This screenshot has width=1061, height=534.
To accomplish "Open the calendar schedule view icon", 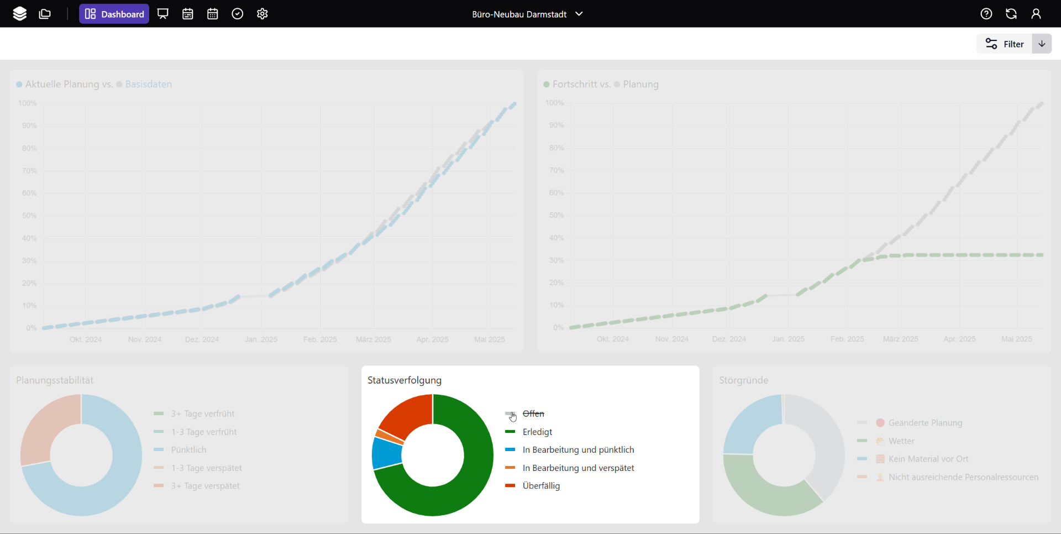I will click(x=188, y=14).
